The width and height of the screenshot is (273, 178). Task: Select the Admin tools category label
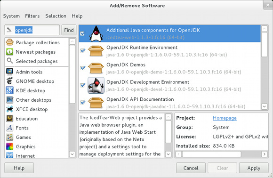[29, 72]
